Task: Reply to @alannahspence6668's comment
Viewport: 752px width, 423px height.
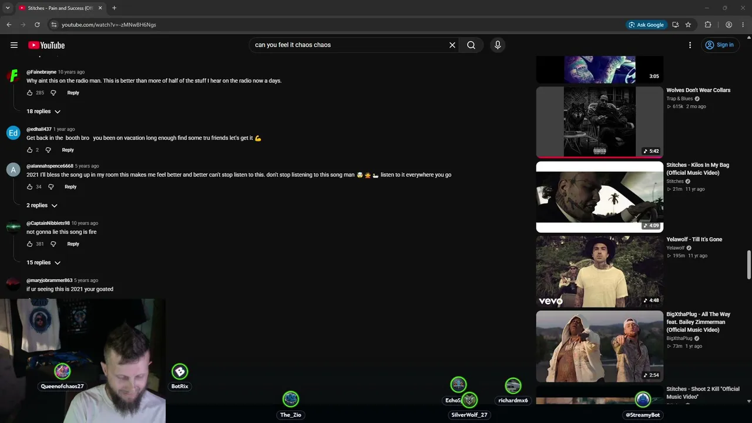Action: click(x=70, y=187)
